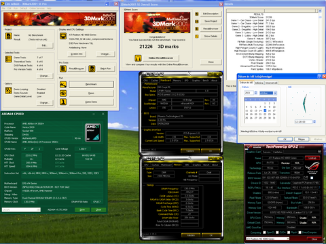This screenshot has height=244, width=326.
Task: Click the GPU-Z BIOS export share icon
Action: (x=306, y=178)
